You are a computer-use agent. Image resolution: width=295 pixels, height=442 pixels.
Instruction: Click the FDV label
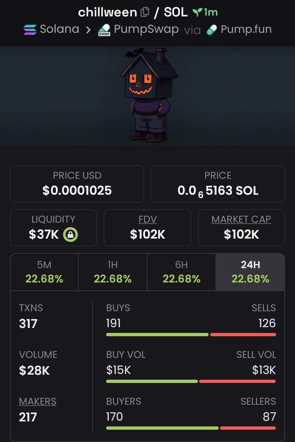(147, 219)
